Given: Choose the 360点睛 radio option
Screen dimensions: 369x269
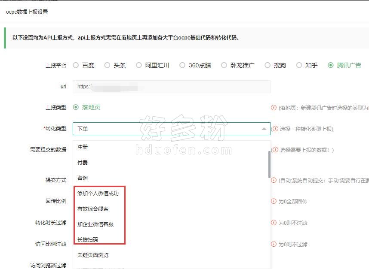Looking at the screenshot, I should coord(182,65).
